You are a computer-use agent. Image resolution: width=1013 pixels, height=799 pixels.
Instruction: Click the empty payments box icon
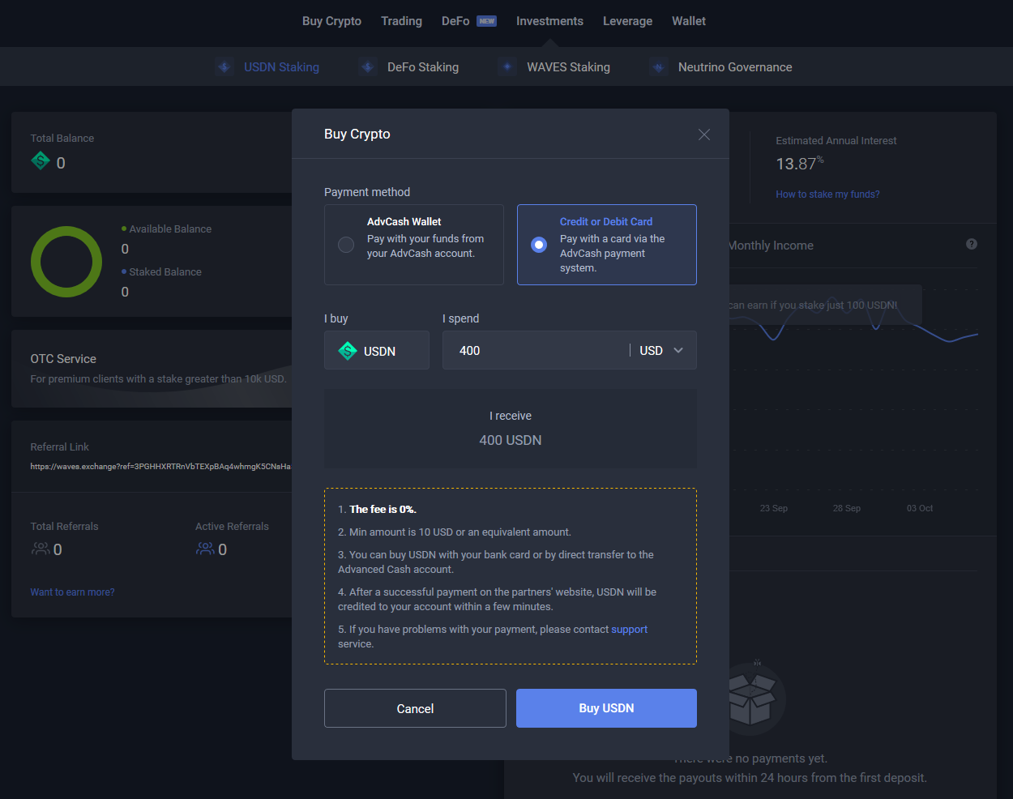751,699
